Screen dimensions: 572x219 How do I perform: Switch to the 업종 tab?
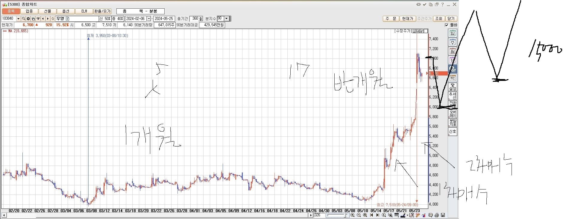pyautogui.click(x=29, y=11)
